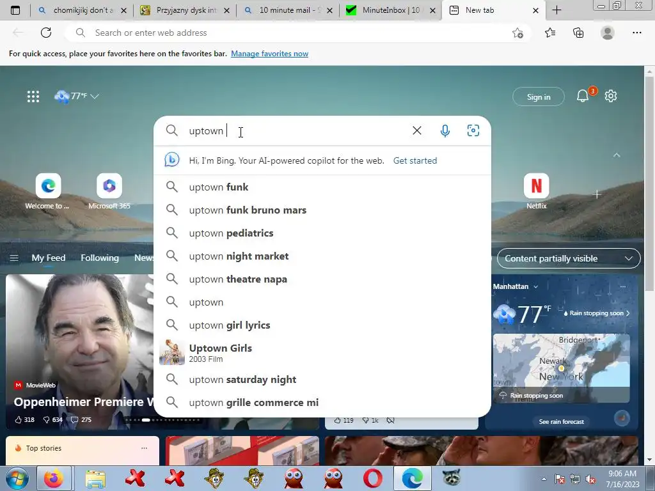This screenshot has height=491, width=655.
Task: Switch to the MinuteInbox tab
Action: pos(391,10)
